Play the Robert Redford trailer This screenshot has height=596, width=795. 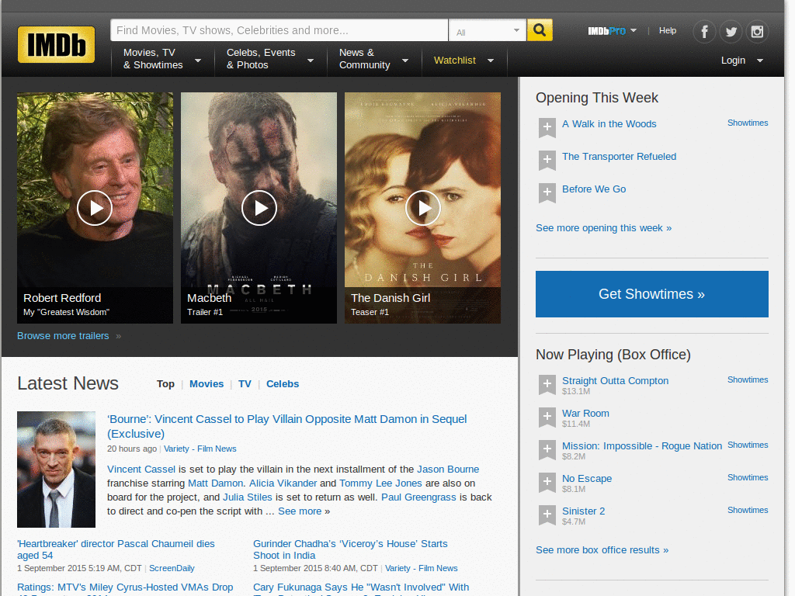coord(95,208)
